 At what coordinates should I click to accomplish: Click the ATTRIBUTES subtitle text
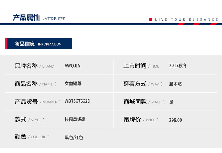click(x=54, y=19)
